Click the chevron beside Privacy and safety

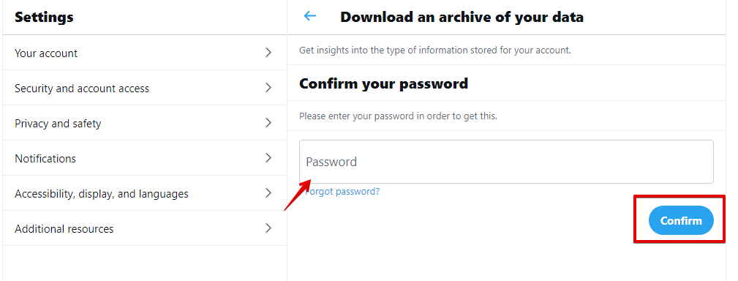point(268,123)
